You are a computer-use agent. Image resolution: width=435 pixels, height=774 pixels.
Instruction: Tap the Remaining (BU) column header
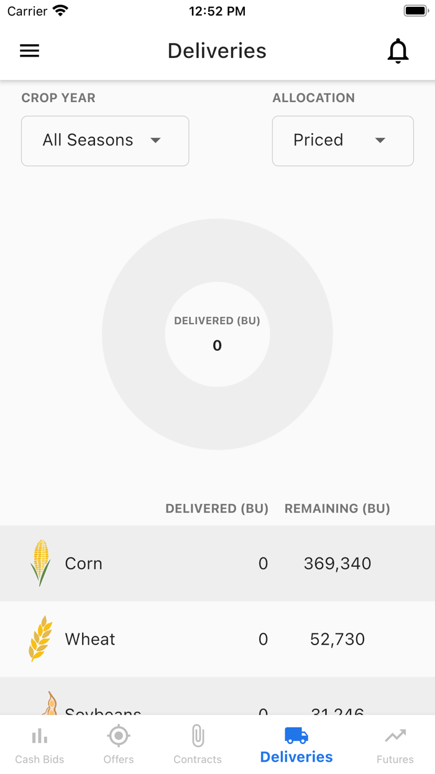(337, 508)
